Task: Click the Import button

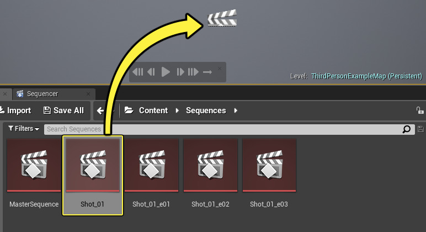Action: (15, 110)
